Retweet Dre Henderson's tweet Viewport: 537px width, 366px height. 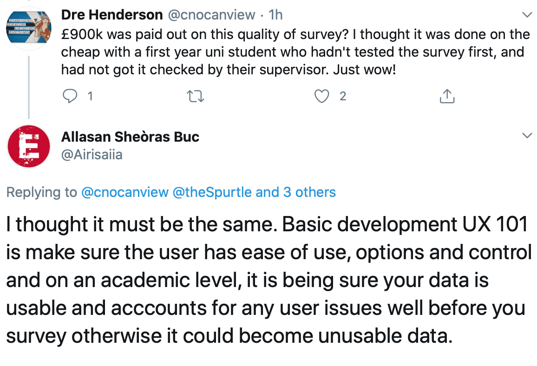(x=196, y=96)
